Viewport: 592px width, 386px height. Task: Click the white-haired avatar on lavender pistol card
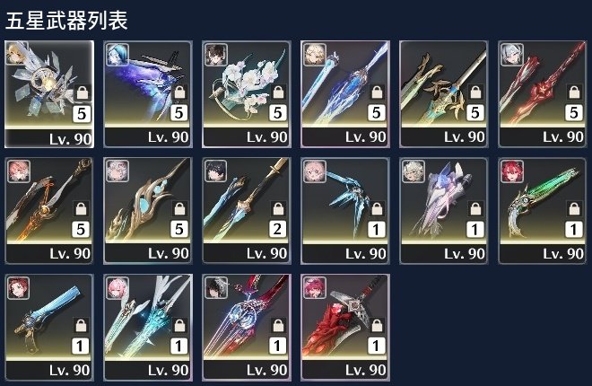pos(414,171)
